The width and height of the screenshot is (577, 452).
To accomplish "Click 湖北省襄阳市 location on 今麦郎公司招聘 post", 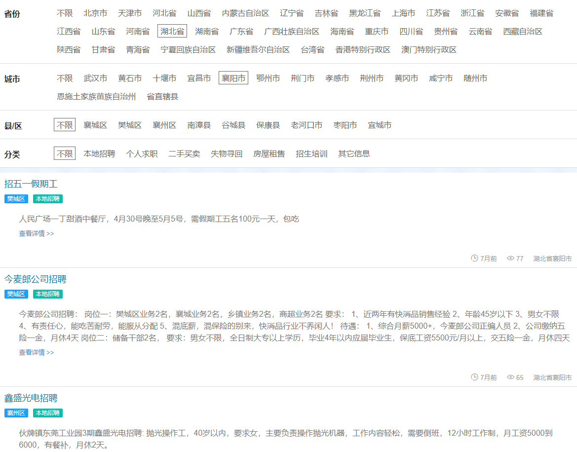I will coord(552,377).
